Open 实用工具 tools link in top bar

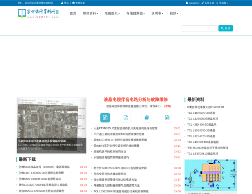tap(207, 3)
